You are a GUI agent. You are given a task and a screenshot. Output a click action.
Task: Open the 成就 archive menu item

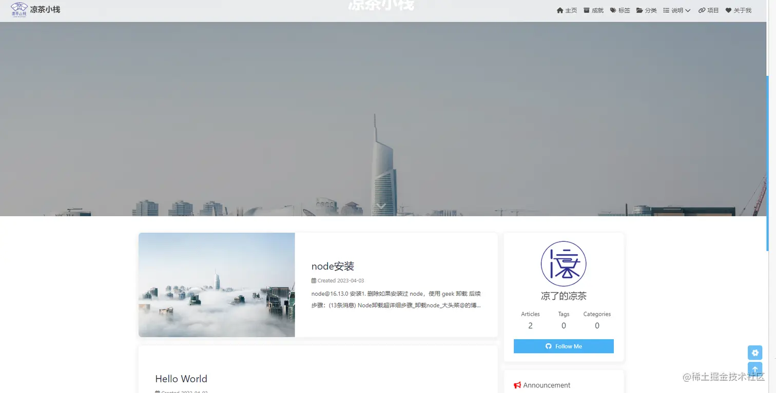pyautogui.click(x=594, y=10)
